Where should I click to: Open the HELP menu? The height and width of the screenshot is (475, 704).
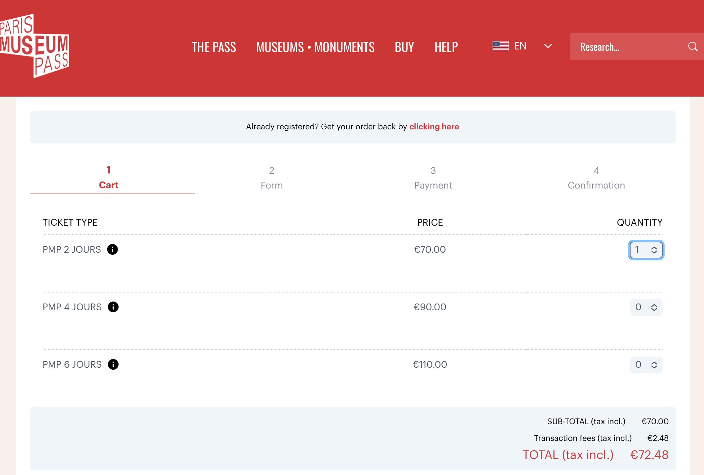(446, 47)
